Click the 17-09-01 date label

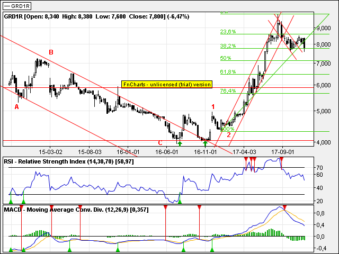(x=282, y=152)
